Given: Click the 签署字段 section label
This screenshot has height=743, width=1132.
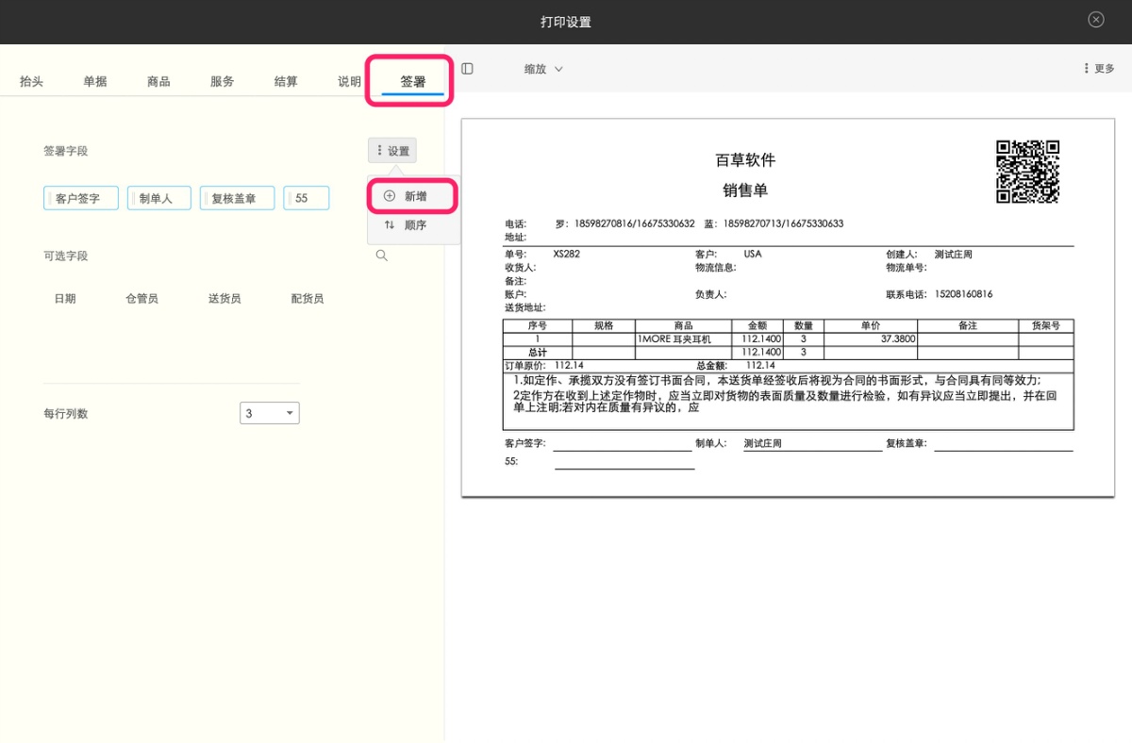Looking at the screenshot, I should [x=65, y=151].
